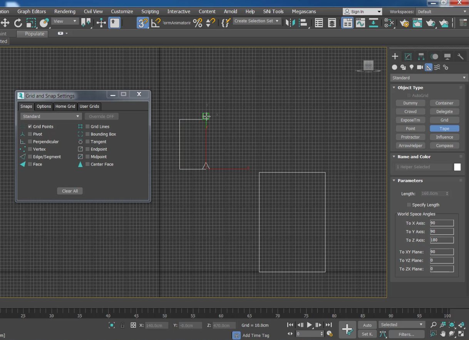Screen dimensions: 469x340
Task: Enable the Pivot snap checkbox
Action: [30, 134]
